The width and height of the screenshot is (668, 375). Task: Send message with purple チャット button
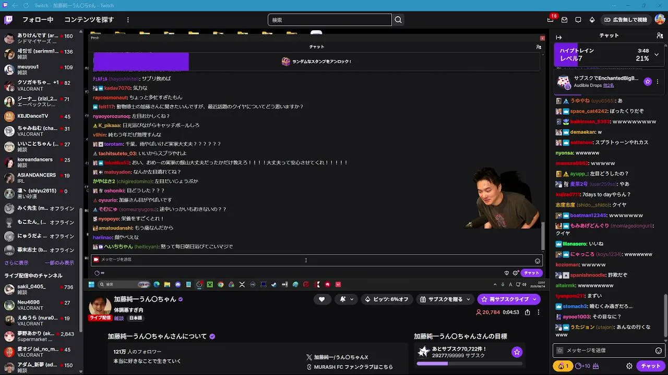pos(651,366)
